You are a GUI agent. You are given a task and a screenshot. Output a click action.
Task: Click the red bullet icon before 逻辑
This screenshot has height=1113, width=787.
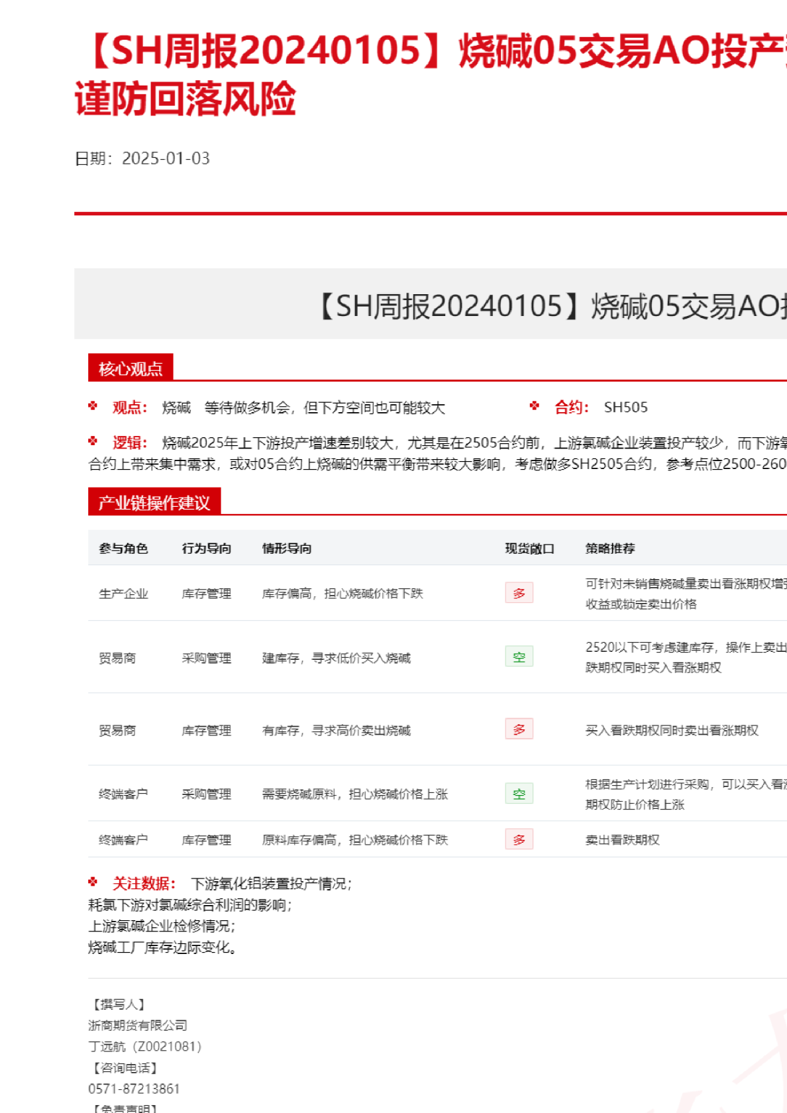(x=93, y=441)
